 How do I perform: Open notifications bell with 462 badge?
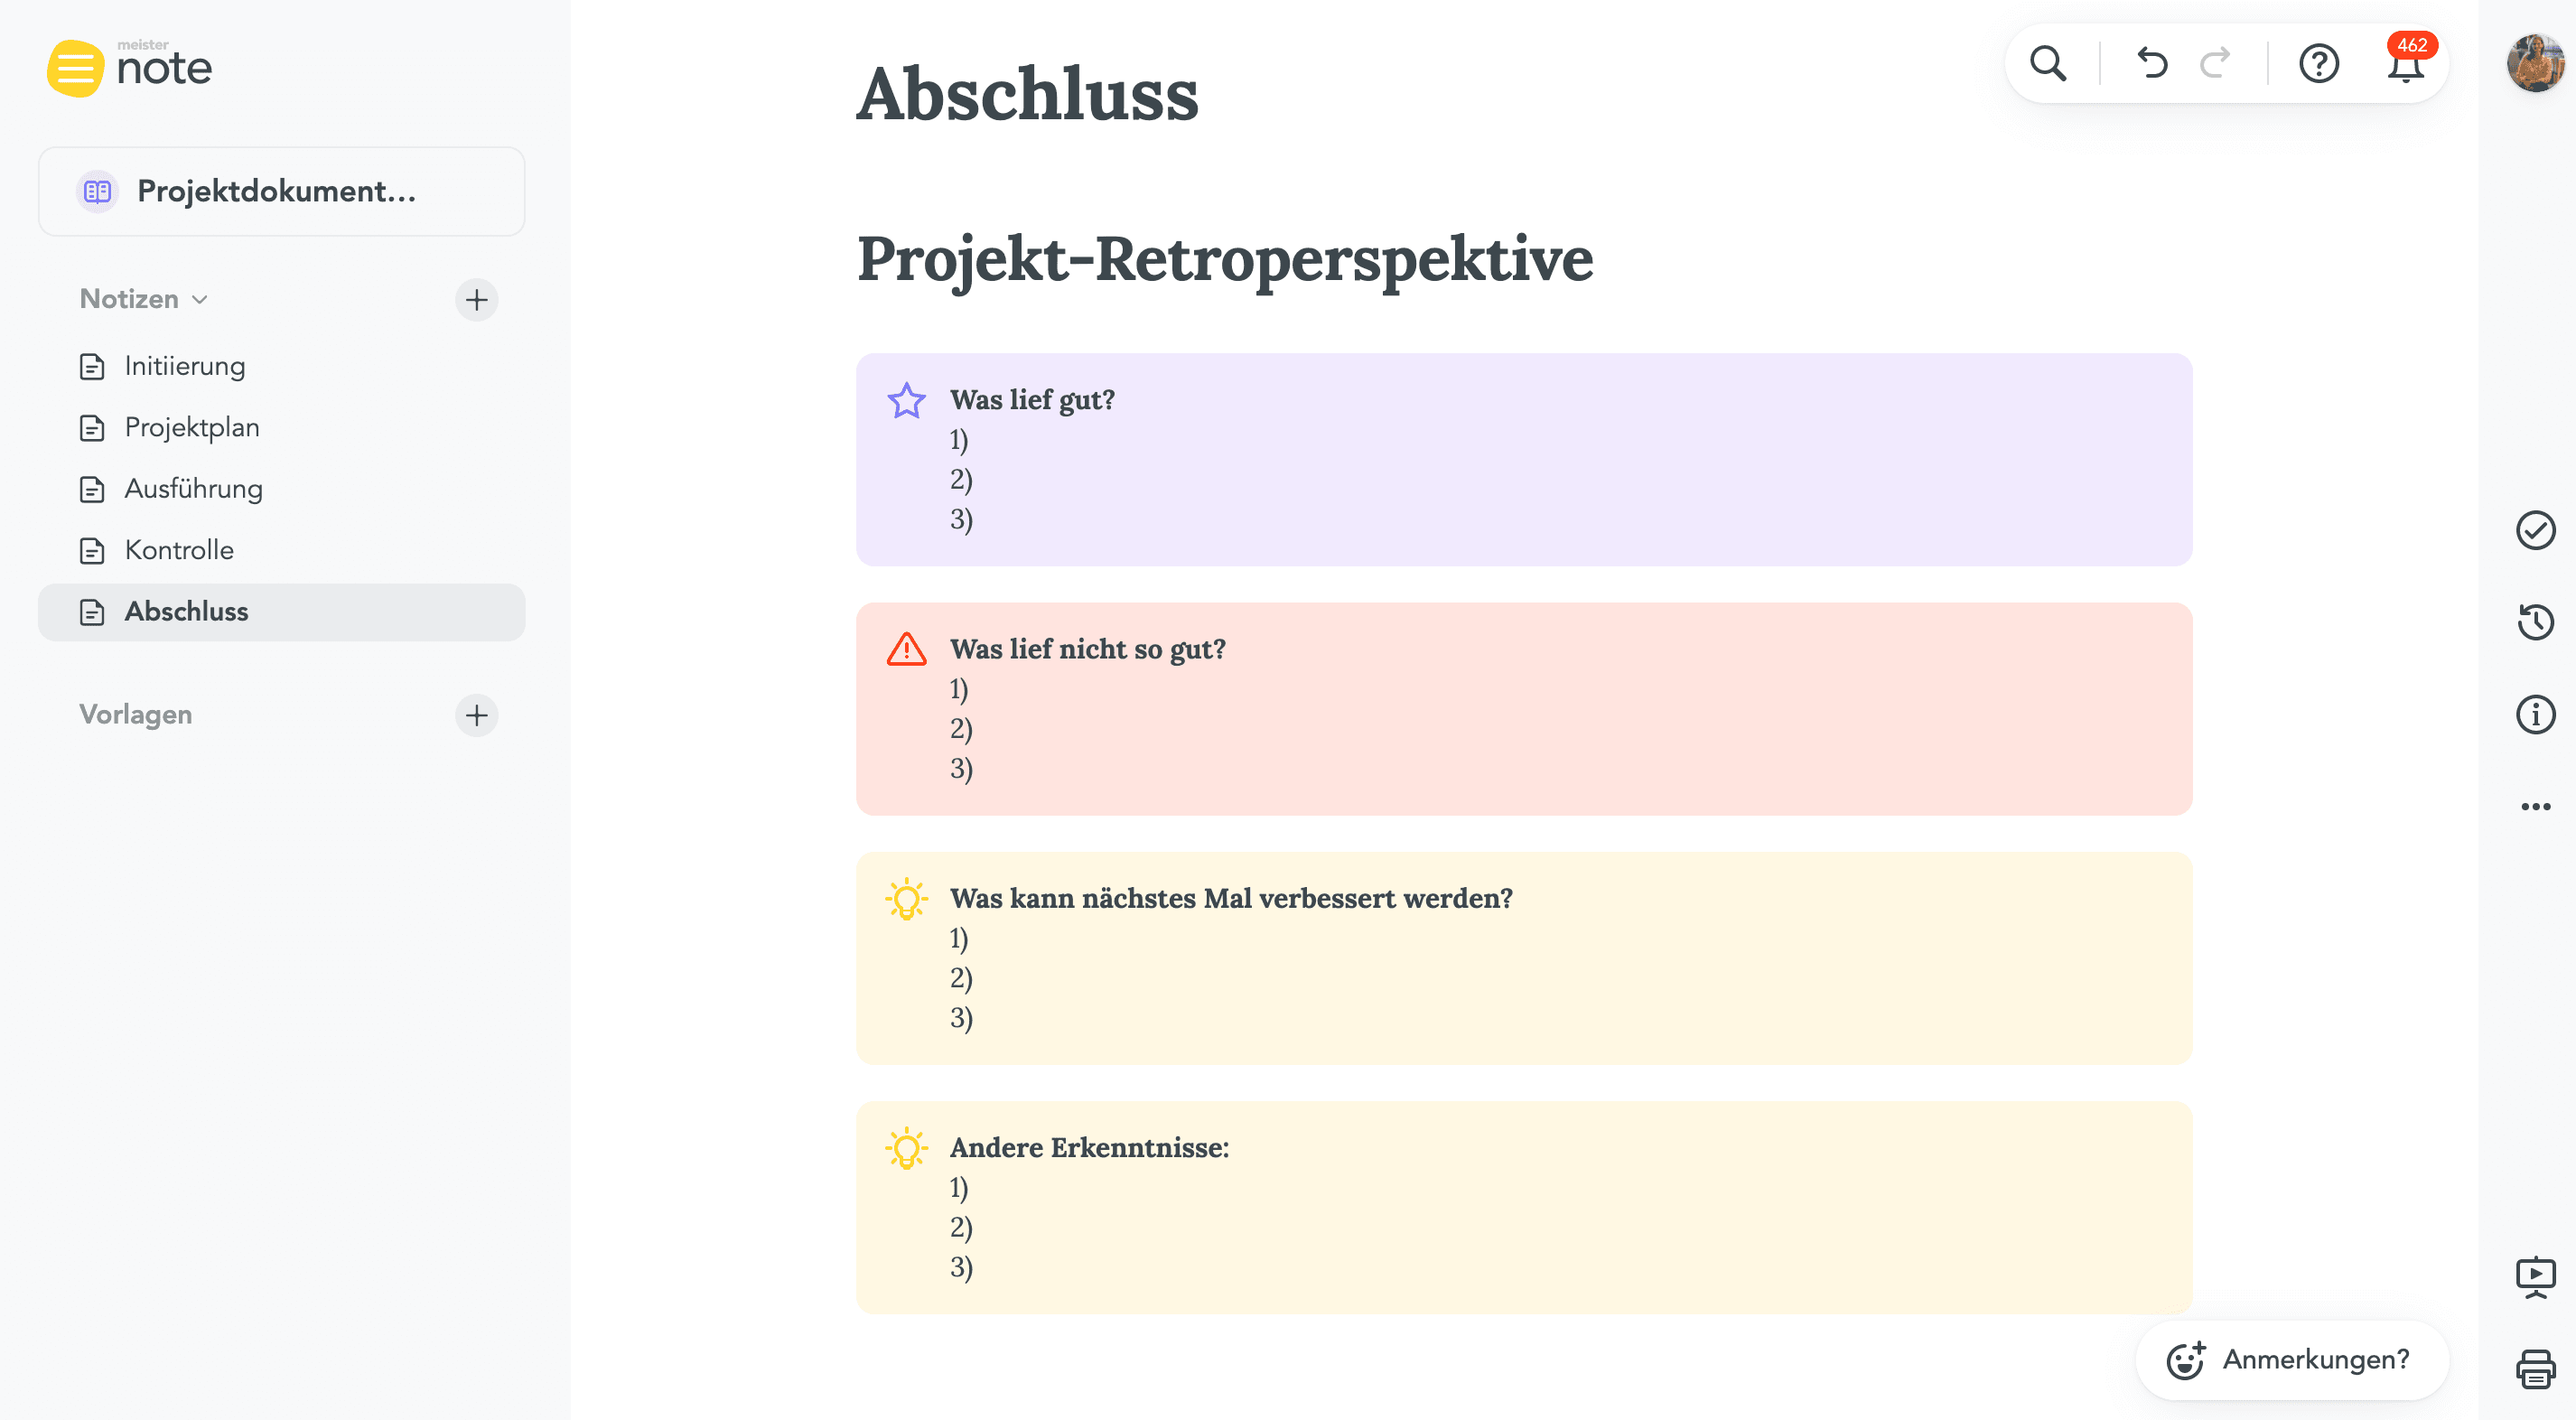[2405, 66]
